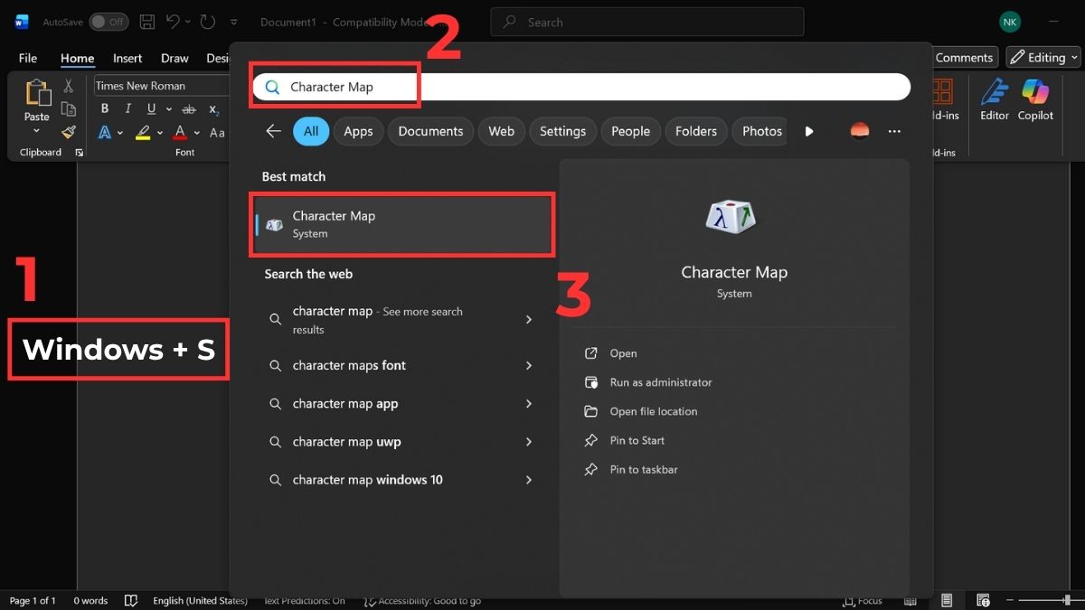This screenshot has height=610, width=1085.
Task: Click the Change Case Aa button
Action: [x=218, y=133]
